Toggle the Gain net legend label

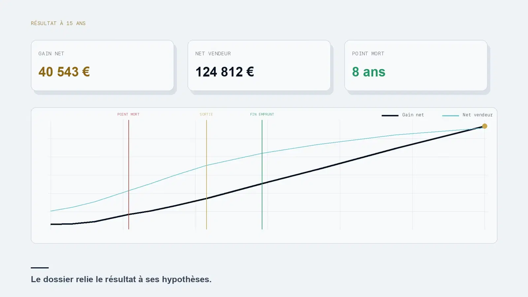(x=413, y=115)
